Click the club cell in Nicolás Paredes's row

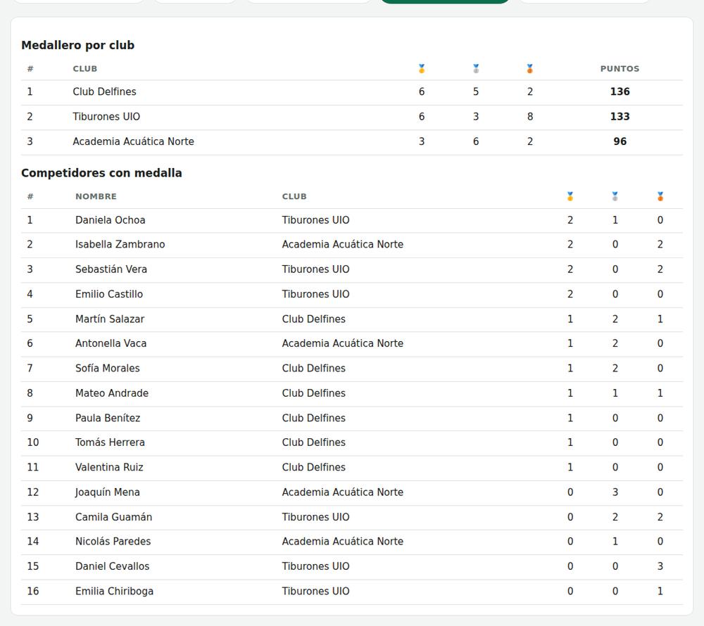[x=343, y=542]
